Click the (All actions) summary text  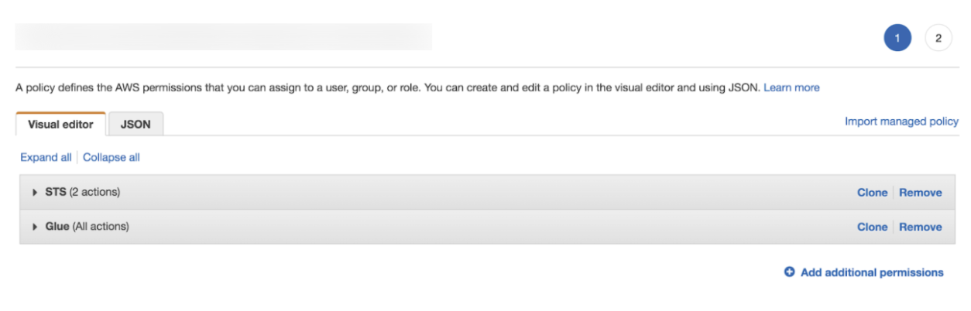[101, 227]
